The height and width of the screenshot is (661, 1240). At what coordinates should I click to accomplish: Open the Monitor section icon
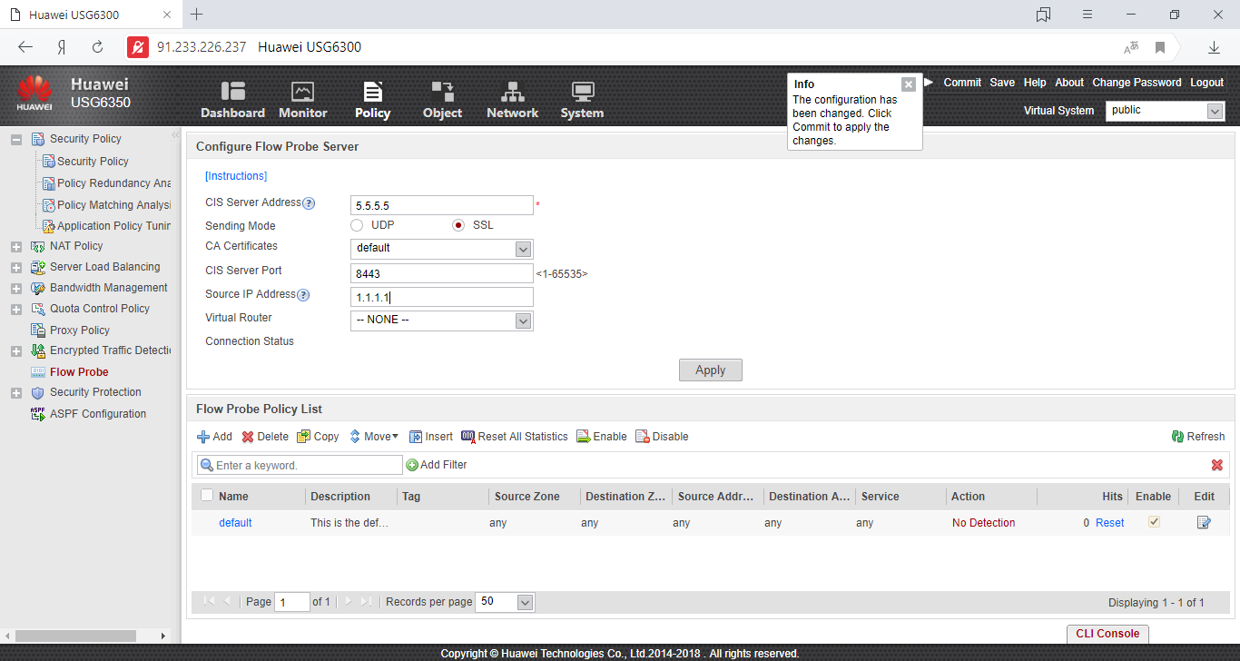coord(302,91)
